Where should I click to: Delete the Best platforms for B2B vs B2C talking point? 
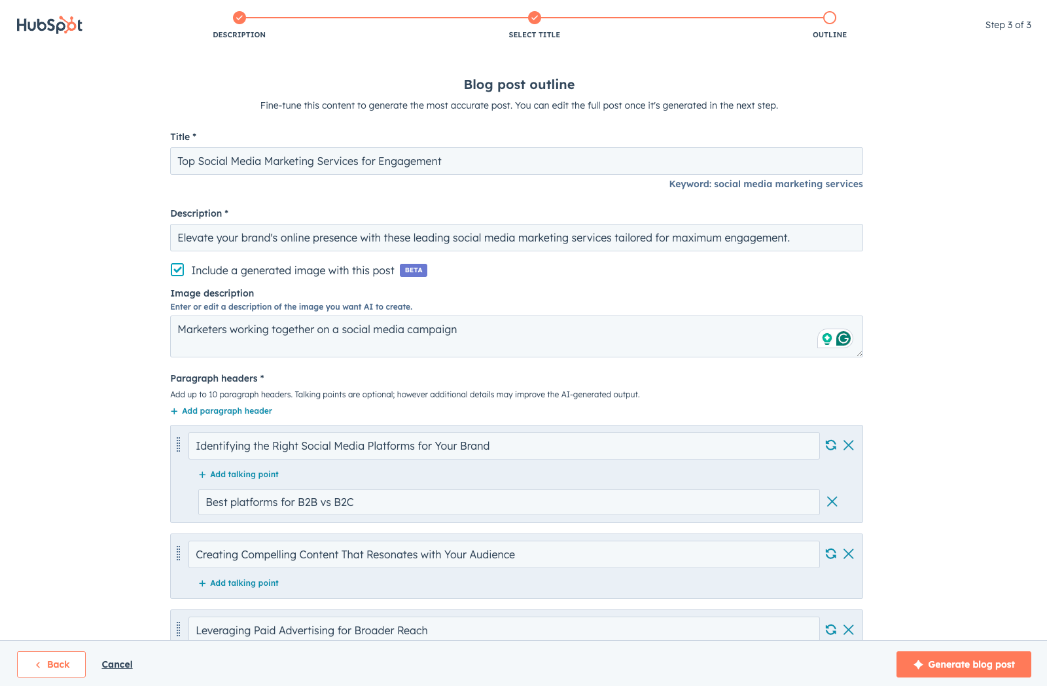832,501
